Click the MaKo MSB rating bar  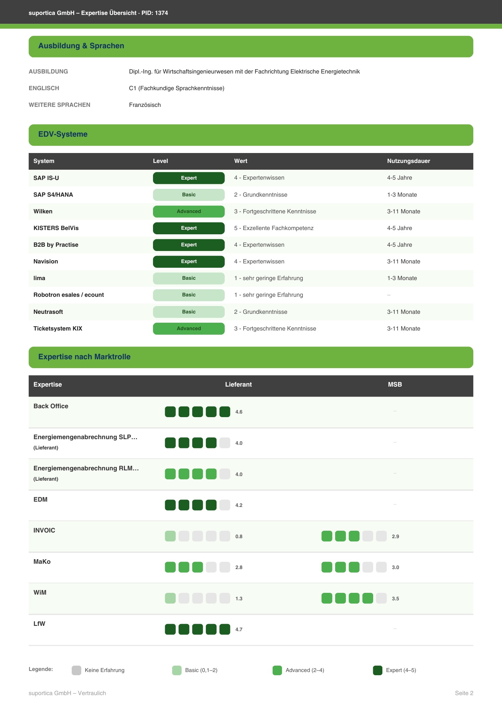[x=354, y=567]
